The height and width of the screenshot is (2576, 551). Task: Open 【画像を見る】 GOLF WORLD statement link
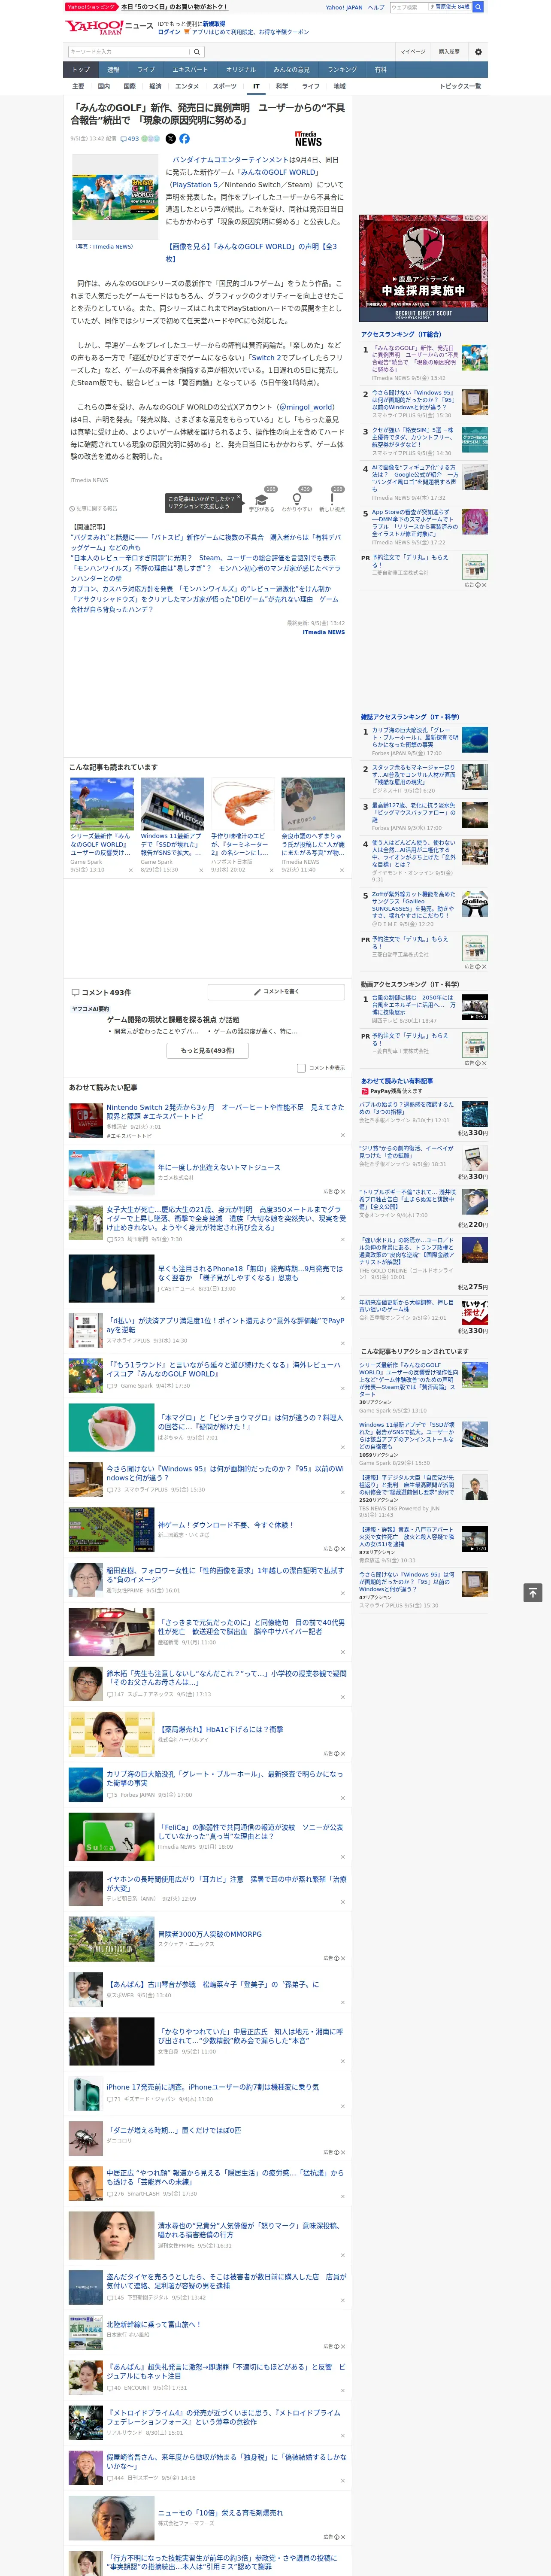[251, 252]
